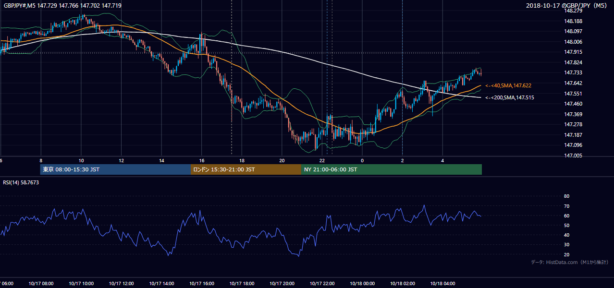Click price axis value 147.187

pos(573,135)
